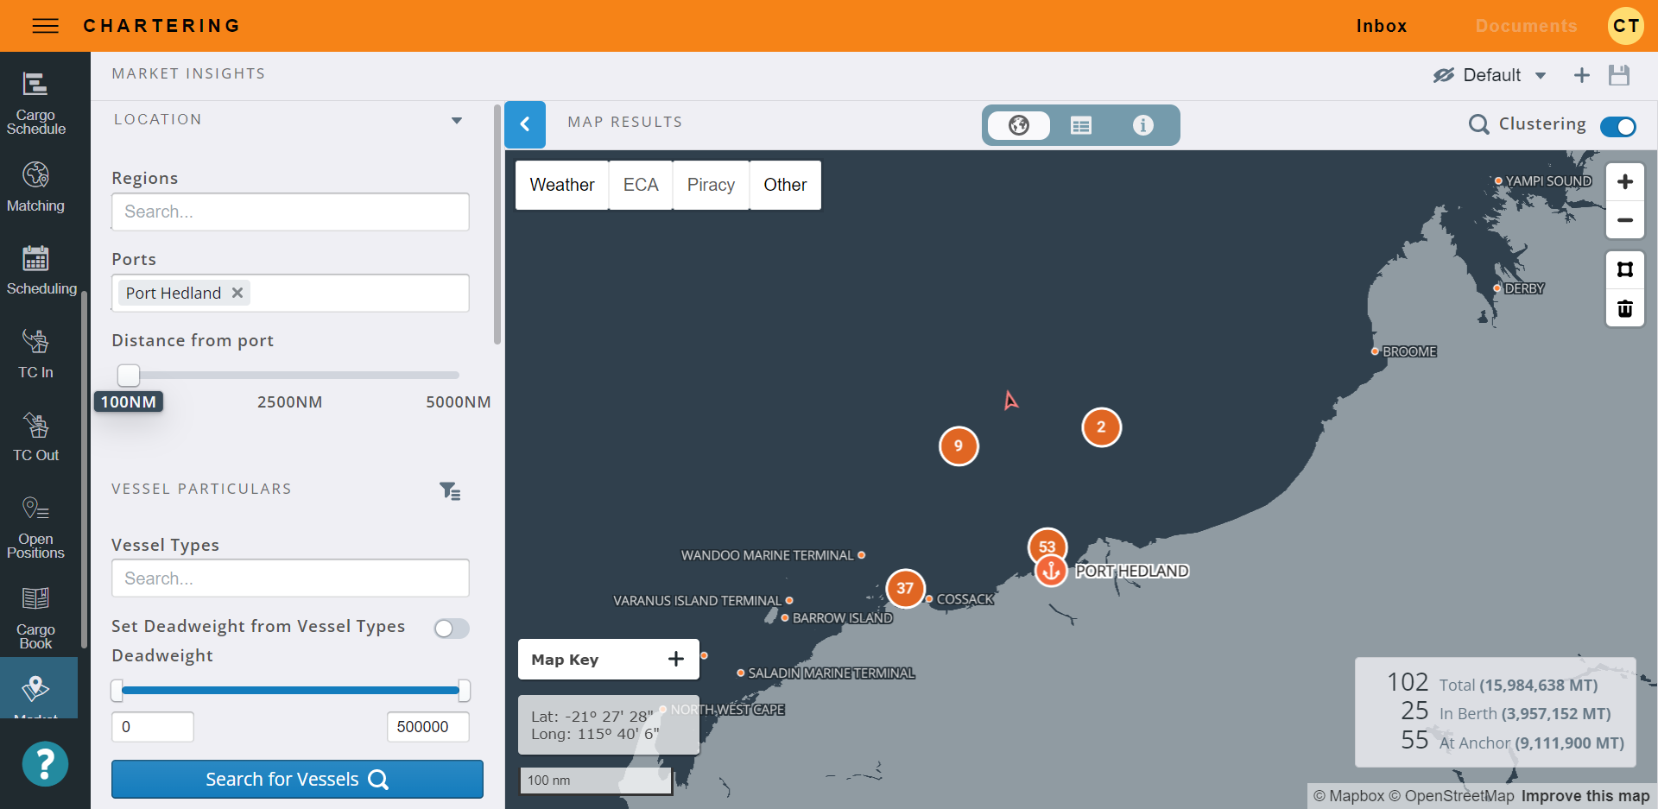The width and height of the screenshot is (1658, 809).
Task: Collapse the Location section arrow
Action: [x=457, y=121]
